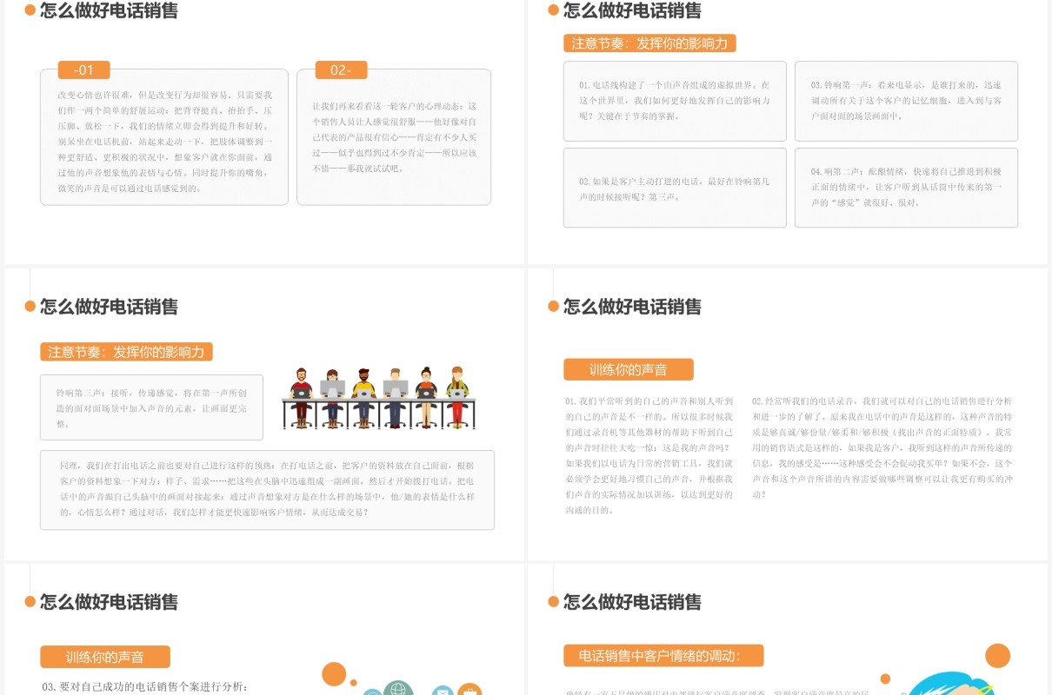Select the box 02.如果是客户主动打进的电话
Screen dimensions: 1052x695
pos(675,188)
